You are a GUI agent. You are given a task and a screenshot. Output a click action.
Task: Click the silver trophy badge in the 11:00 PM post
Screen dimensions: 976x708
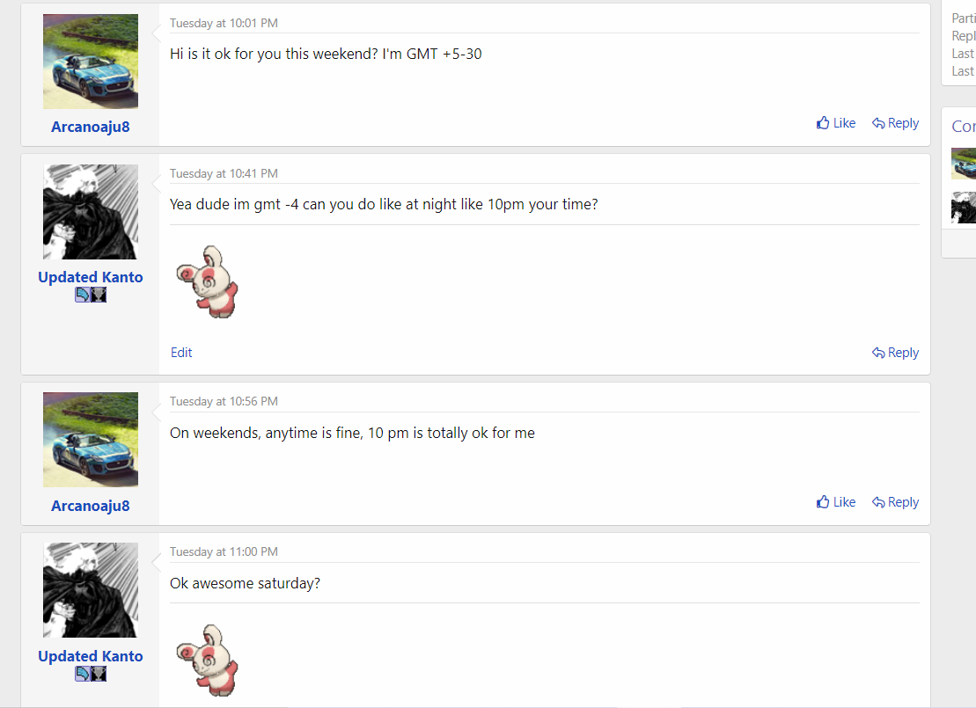pos(99,675)
